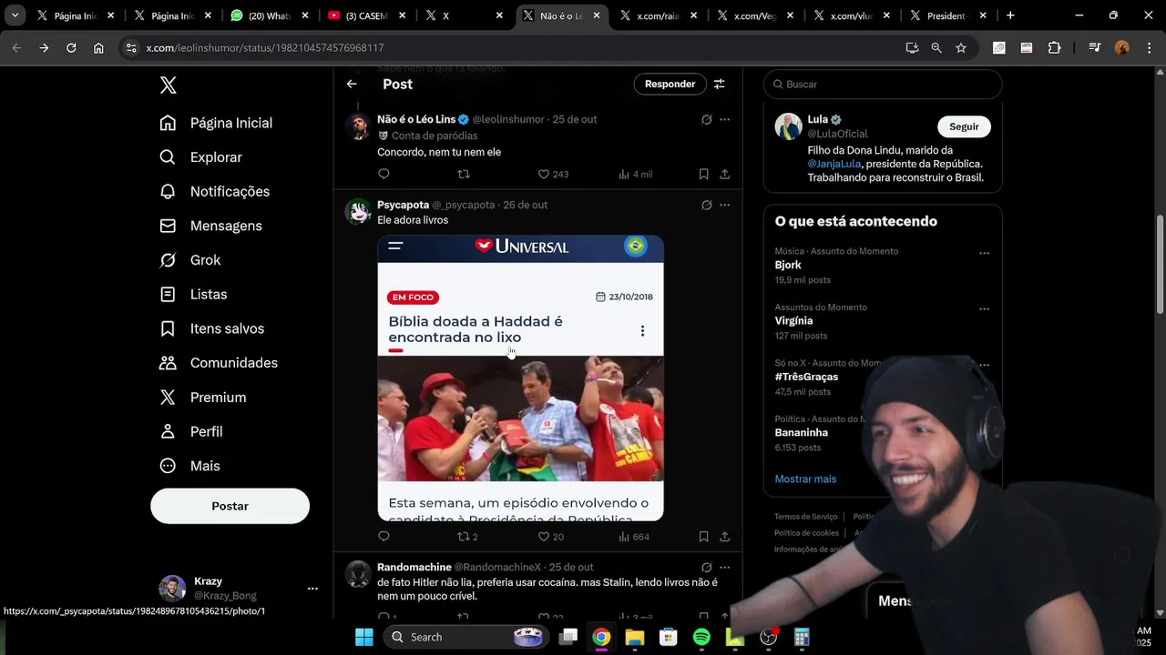The image size is (1166, 655).
Task: Open reply sort filter icon
Action: click(720, 84)
